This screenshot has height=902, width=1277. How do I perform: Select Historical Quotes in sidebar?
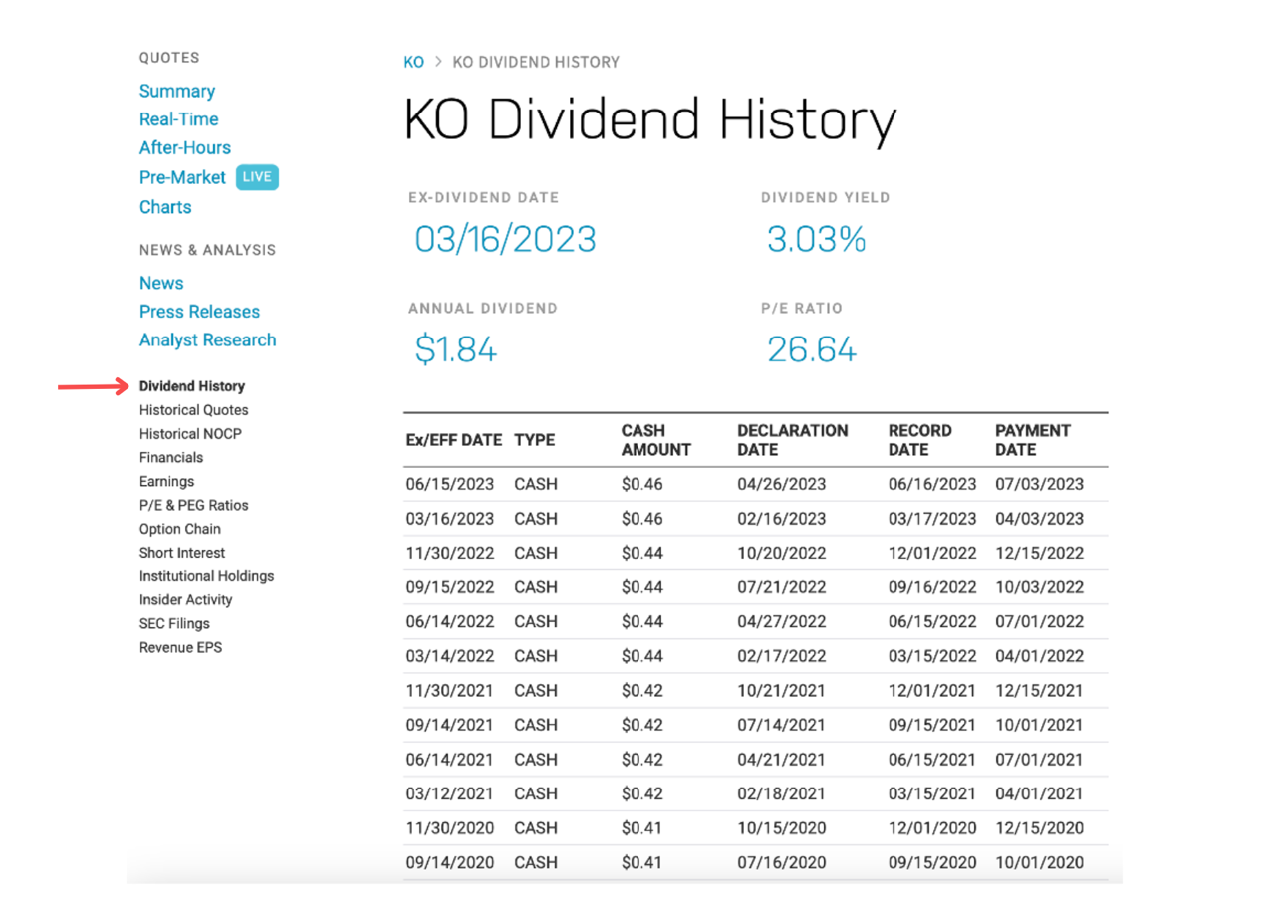pyautogui.click(x=194, y=410)
